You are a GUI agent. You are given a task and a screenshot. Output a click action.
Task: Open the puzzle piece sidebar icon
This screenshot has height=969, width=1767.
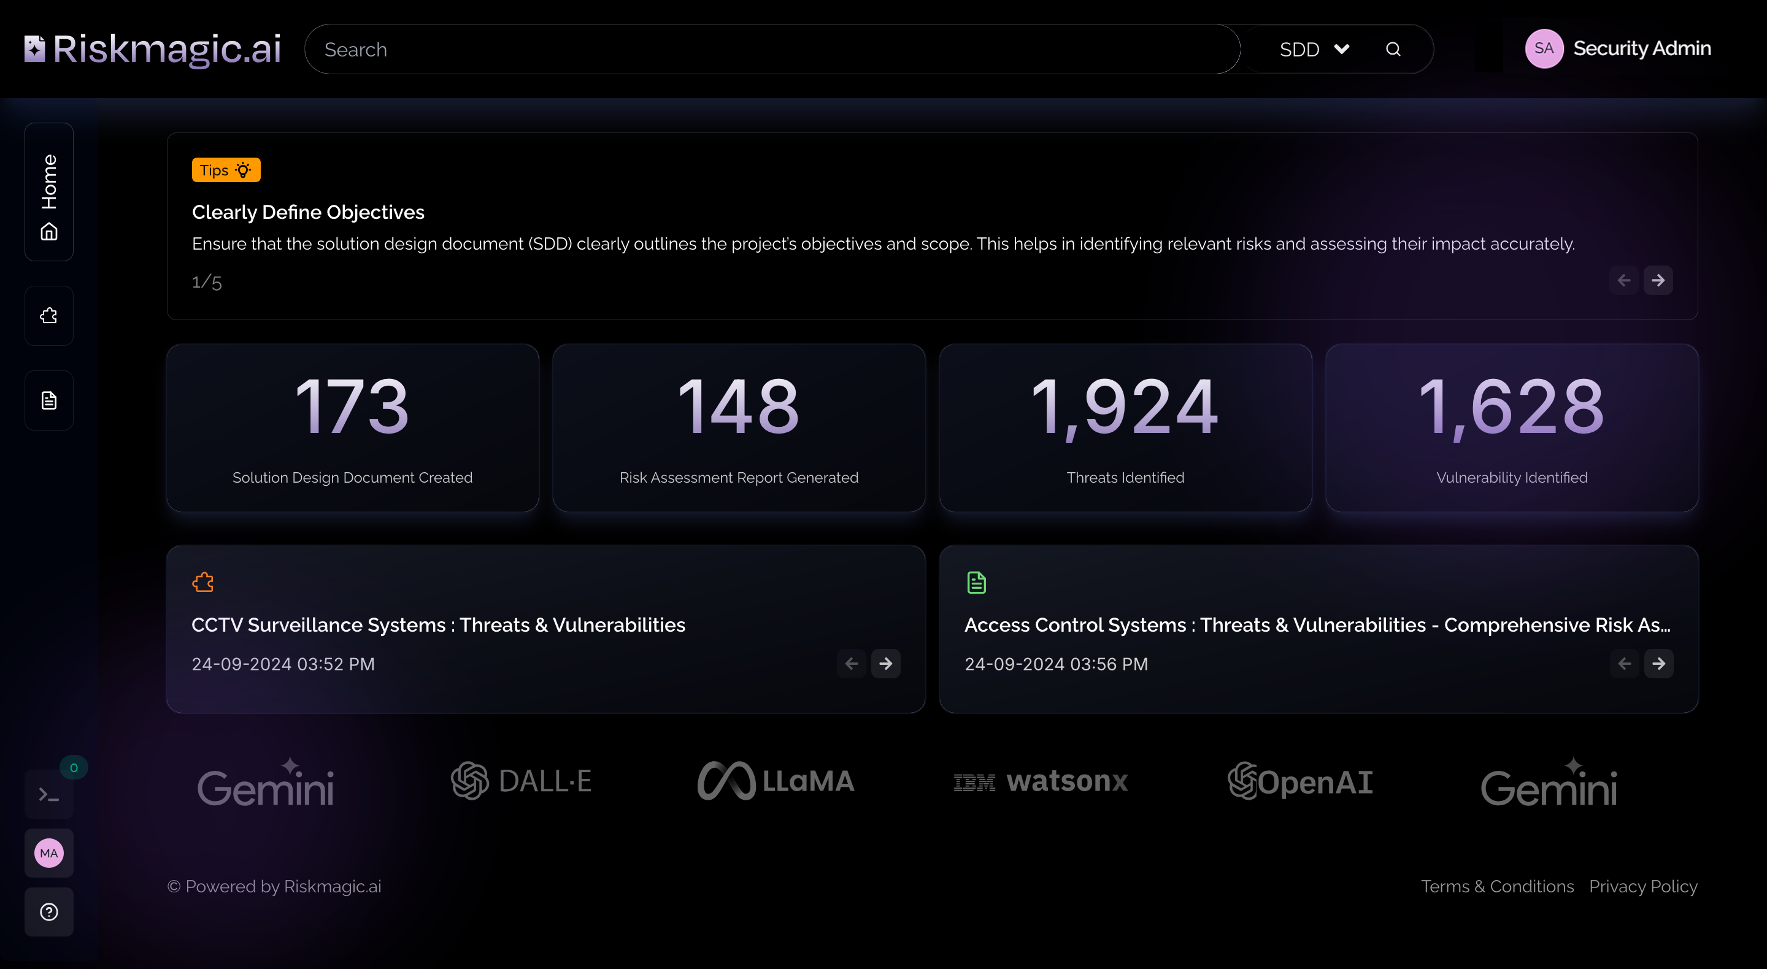(x=48, y=315)
